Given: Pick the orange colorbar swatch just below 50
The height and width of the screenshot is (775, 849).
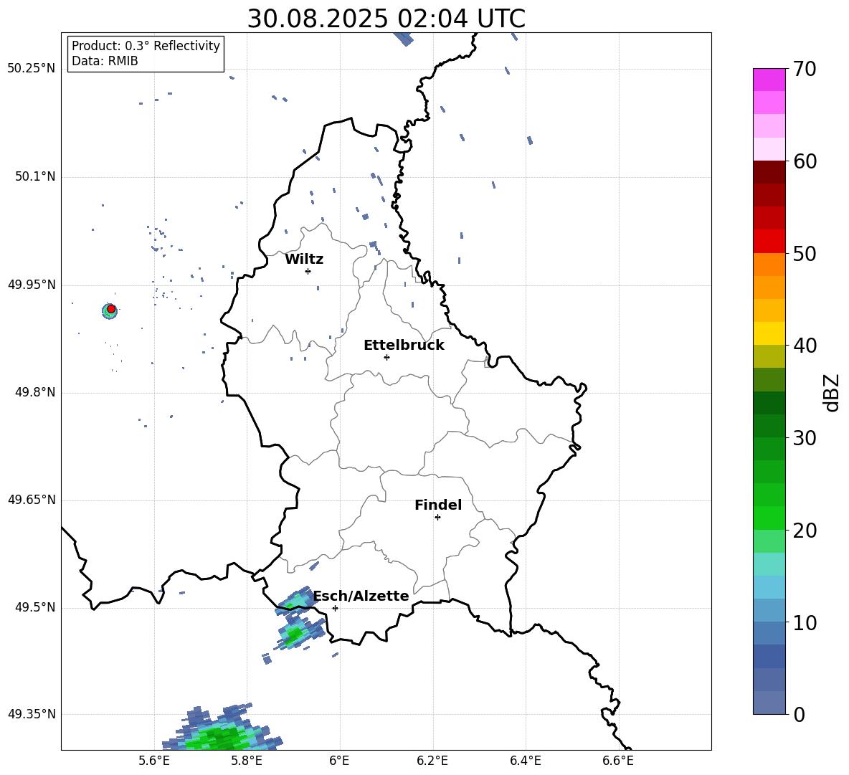Looking at the screenshot, I should (x=769, y=264).
